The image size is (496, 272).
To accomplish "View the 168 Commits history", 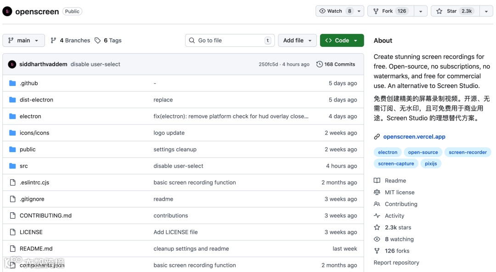I will click(336, 64).
